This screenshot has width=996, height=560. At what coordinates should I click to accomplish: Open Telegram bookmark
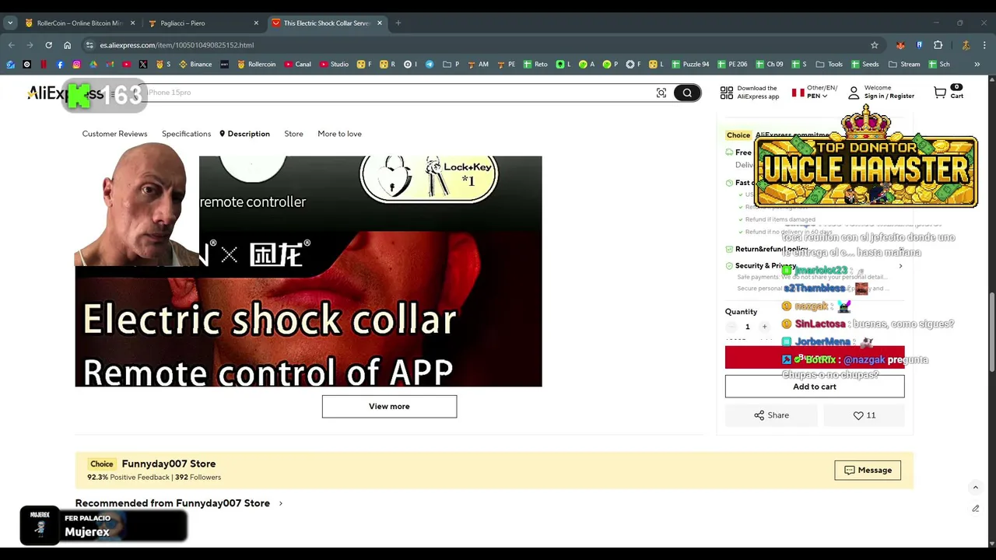click(430, 65)
